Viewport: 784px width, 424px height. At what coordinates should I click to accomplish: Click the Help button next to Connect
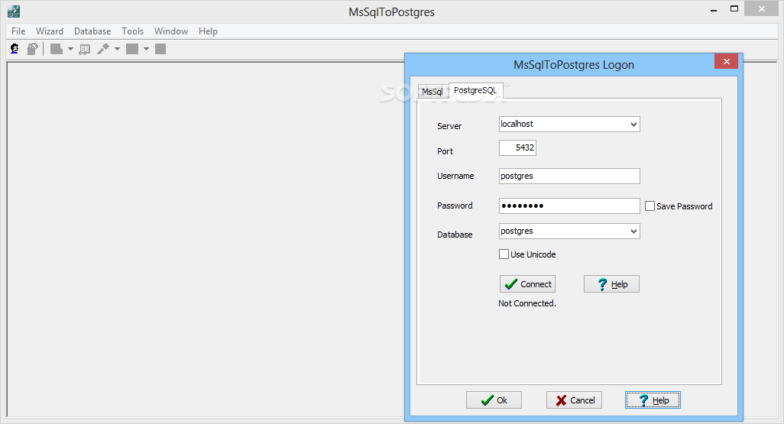pos(611,284)
